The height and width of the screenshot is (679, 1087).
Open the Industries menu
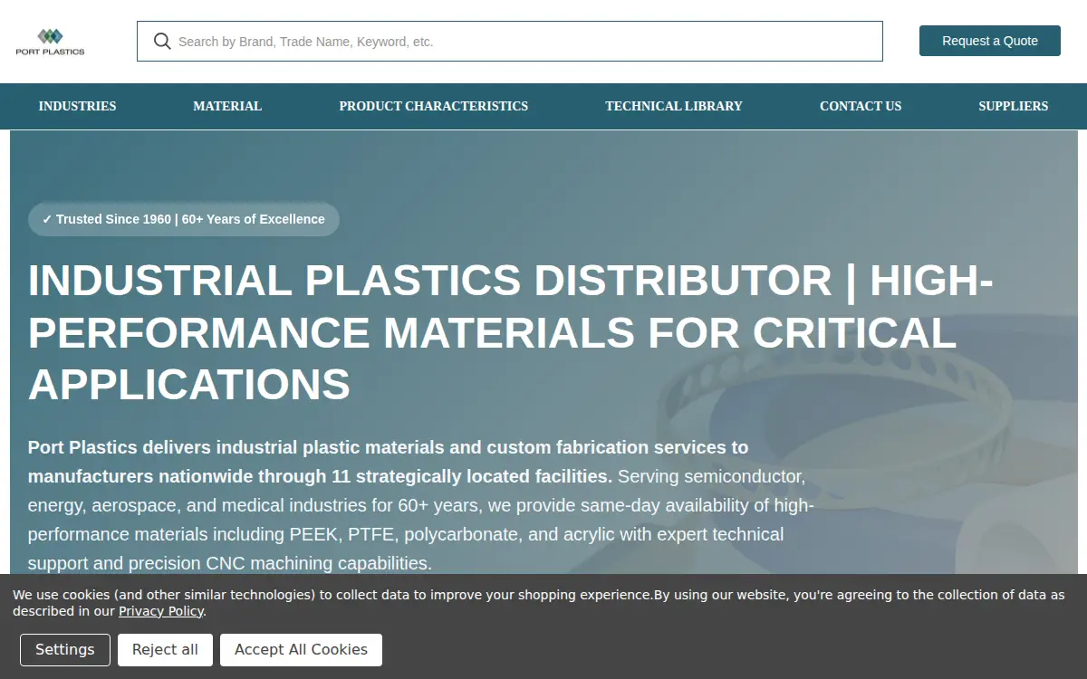pos(78,106)
